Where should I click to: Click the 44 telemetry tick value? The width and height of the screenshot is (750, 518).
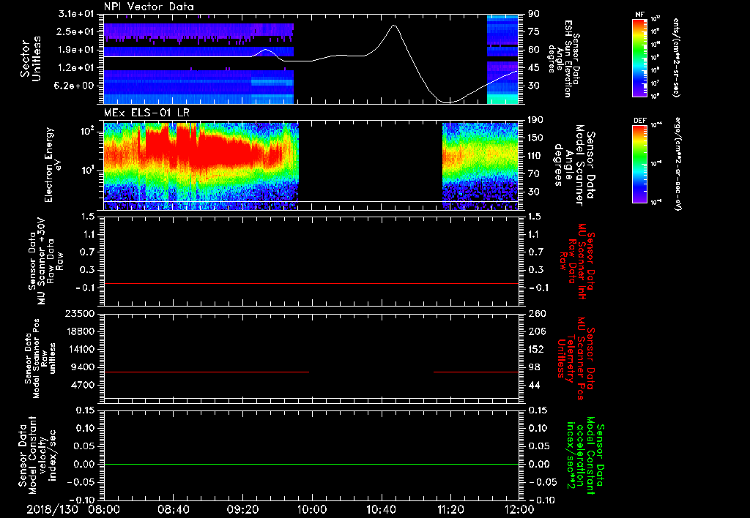534,385
